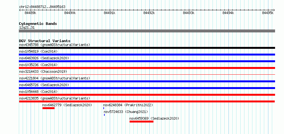Click the 84489k ruler tick label

pos(31,13)
